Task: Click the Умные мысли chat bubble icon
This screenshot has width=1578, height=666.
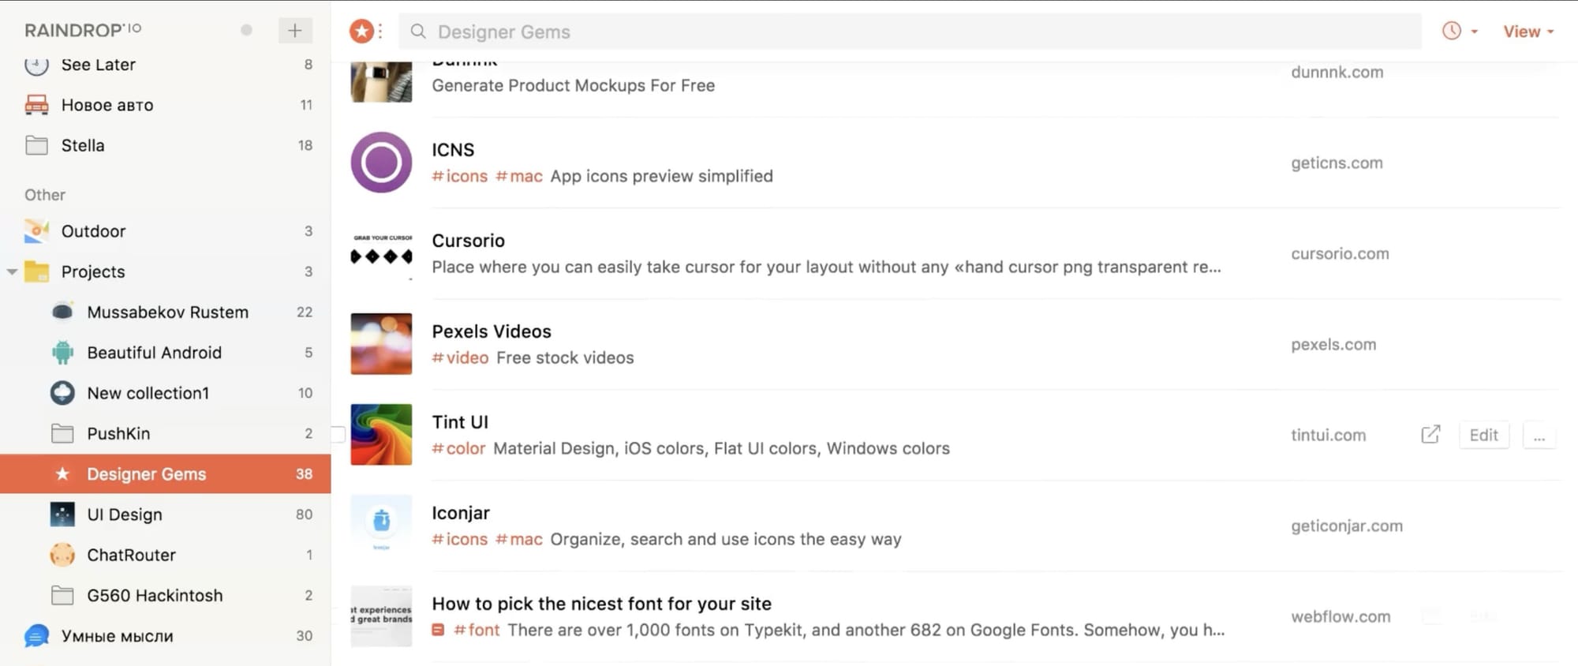Action: click(x=36, y=635)
